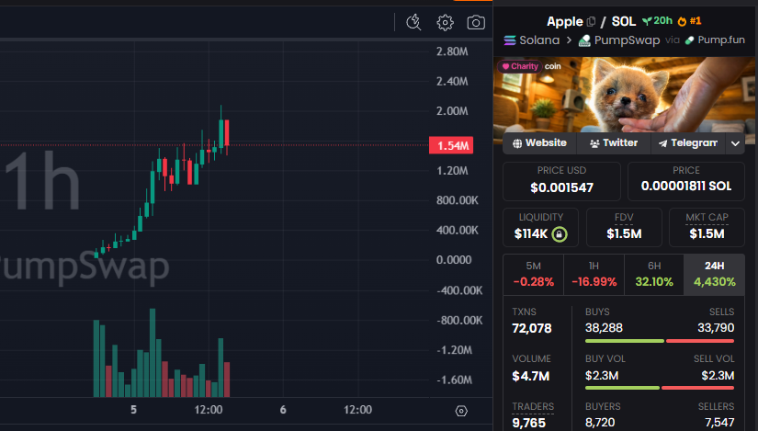Click the Solana chain logo
758x431 pixels.
pyautogui.click(x=510, y=40)
